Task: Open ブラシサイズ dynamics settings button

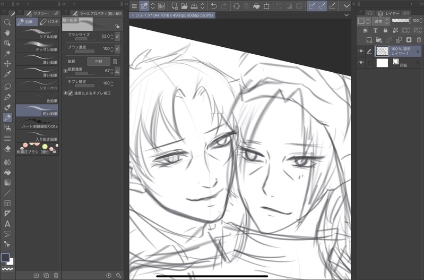Action: pos(117,36)
